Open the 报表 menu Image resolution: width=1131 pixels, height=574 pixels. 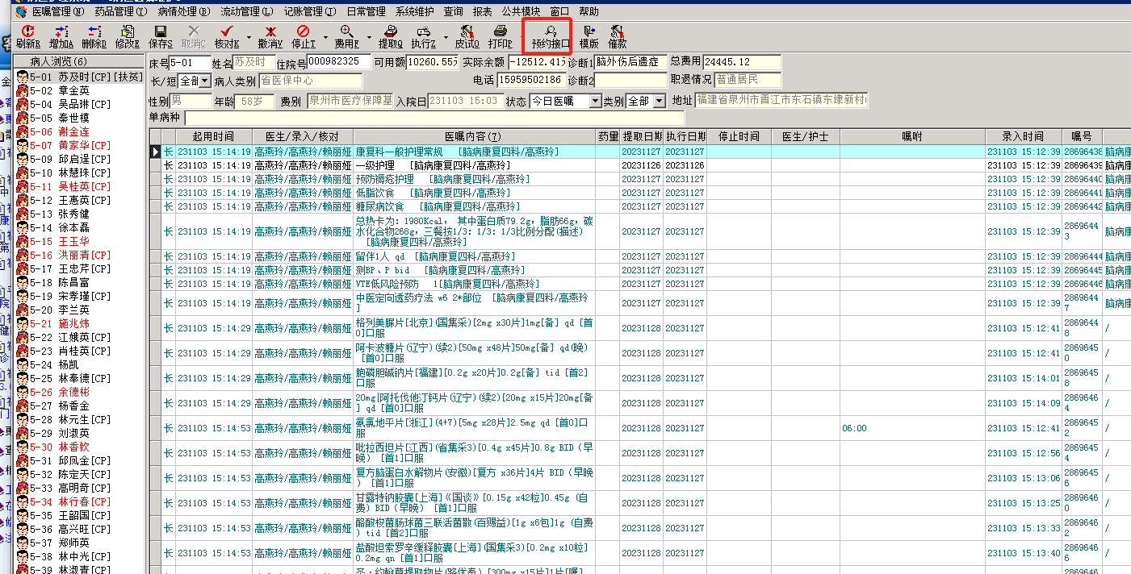482,11
